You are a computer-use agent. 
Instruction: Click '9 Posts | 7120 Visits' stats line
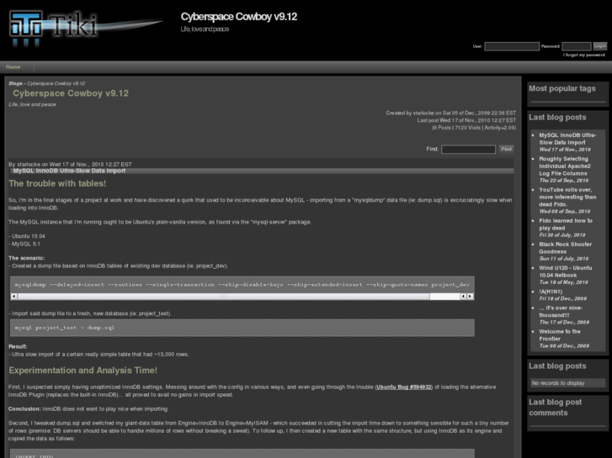click(x=474, y=128)
